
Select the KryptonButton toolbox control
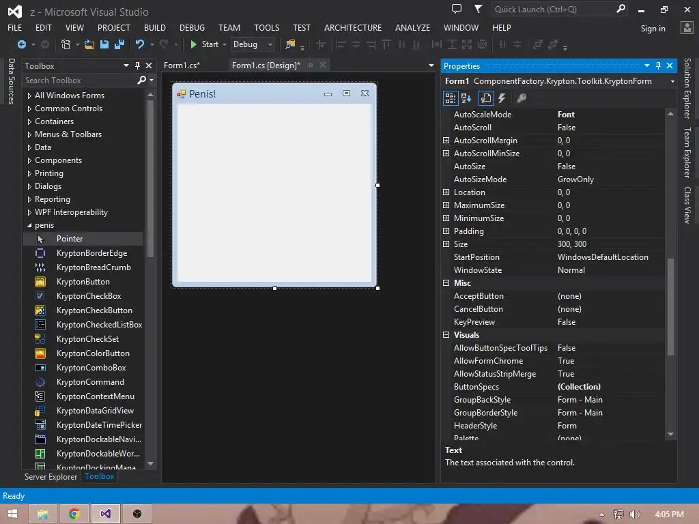tap(83, 282)
